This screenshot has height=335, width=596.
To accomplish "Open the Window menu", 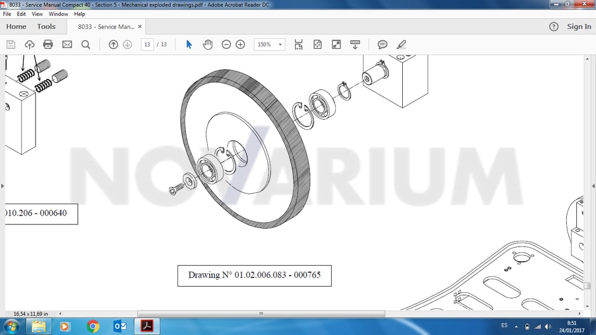I will (58, 14).
